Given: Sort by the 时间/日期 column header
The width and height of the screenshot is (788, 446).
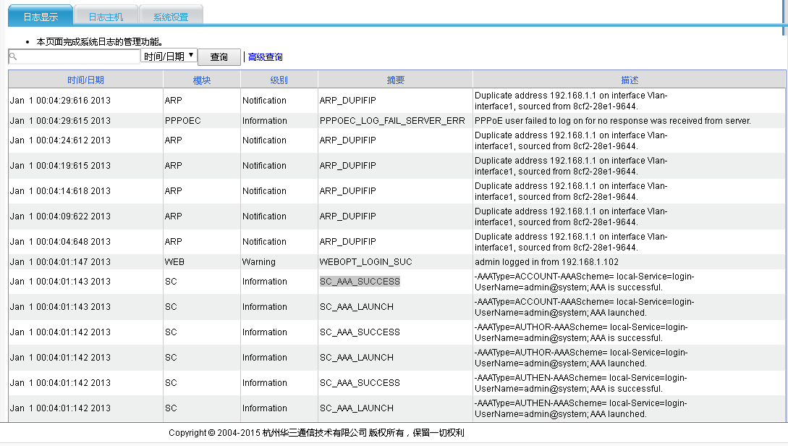Looking at the screenshot, I should (85, 80).
